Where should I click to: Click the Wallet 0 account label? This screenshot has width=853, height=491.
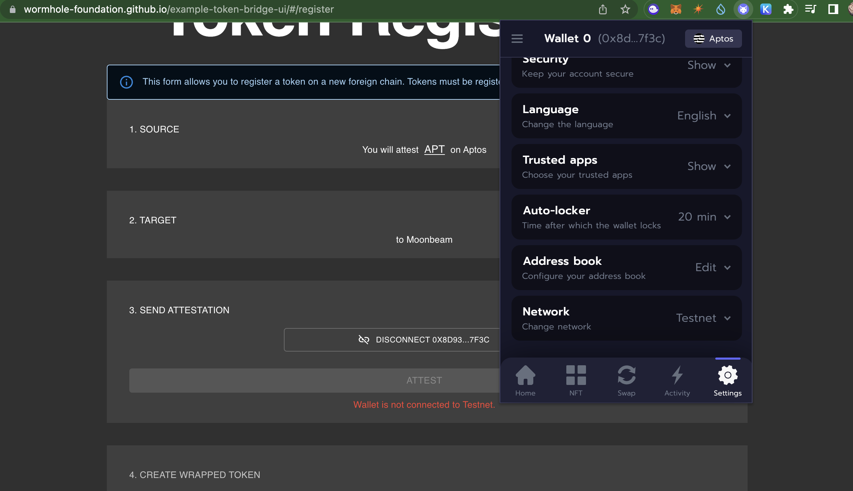pos(568,38)
